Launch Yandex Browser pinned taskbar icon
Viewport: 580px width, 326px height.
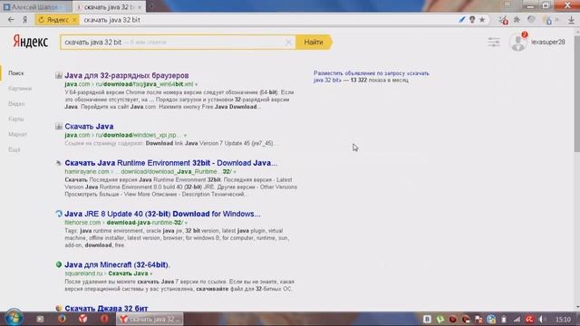pos(82,319)
